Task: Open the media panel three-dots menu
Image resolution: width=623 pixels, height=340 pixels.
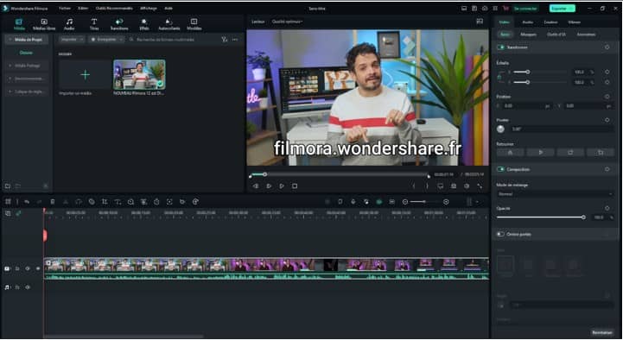Action: 235,40
